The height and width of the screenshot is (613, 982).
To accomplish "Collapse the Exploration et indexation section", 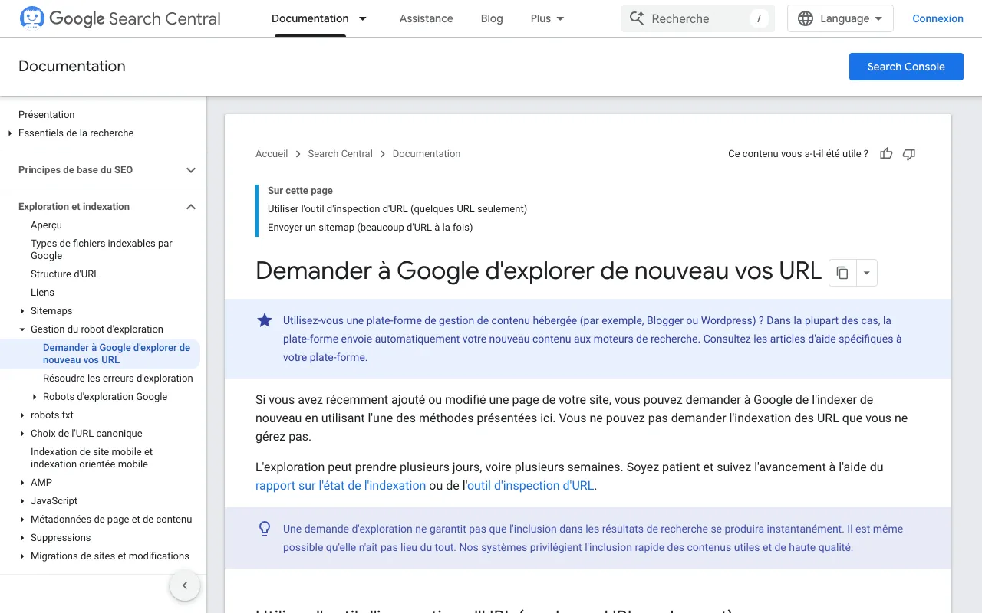I will 191,207.
